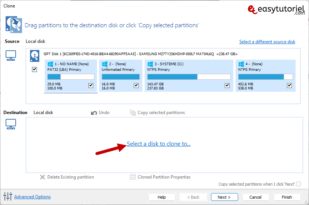Screen dimensions: 309x205
Task: Click the Undo arrow icon
Action: click(x=94, y=113)
